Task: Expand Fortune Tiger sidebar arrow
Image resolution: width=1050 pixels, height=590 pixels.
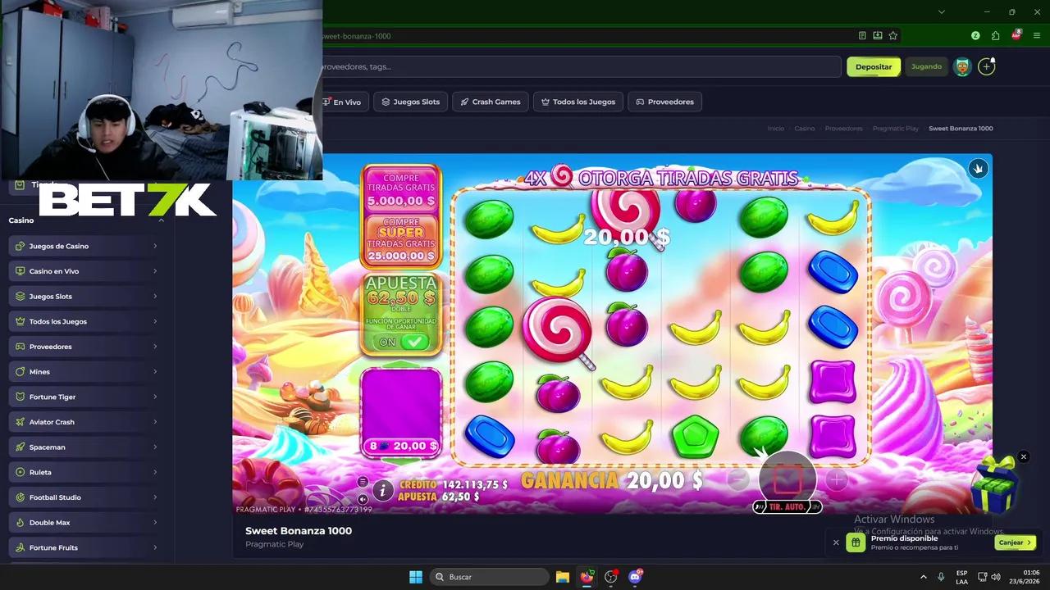Action: (155, 397)
